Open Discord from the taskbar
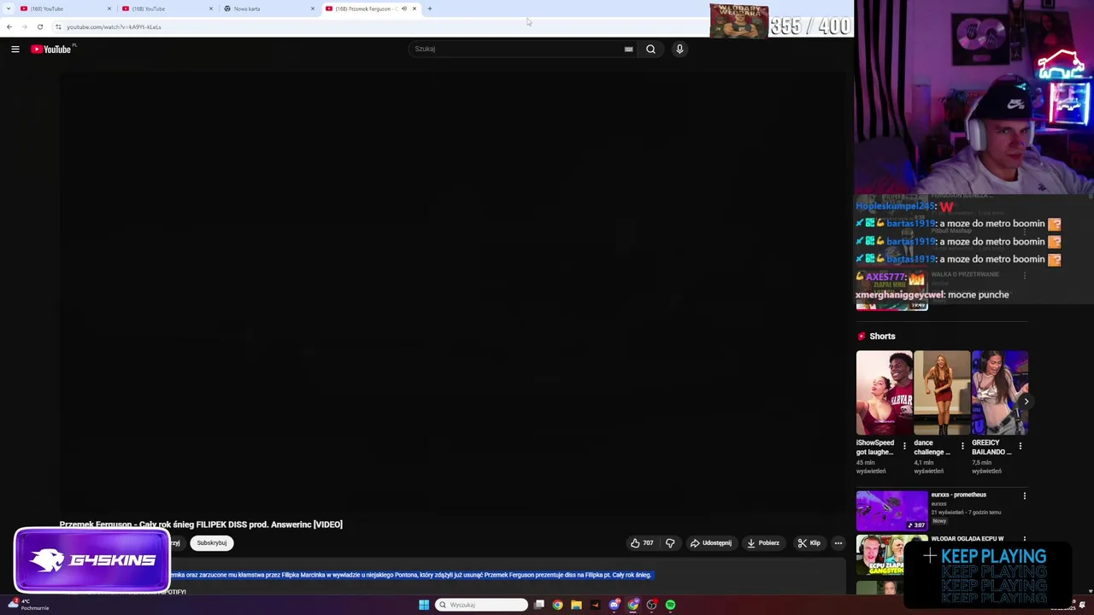This screenshot has height=615, width=1094. (x=614, y=605)
